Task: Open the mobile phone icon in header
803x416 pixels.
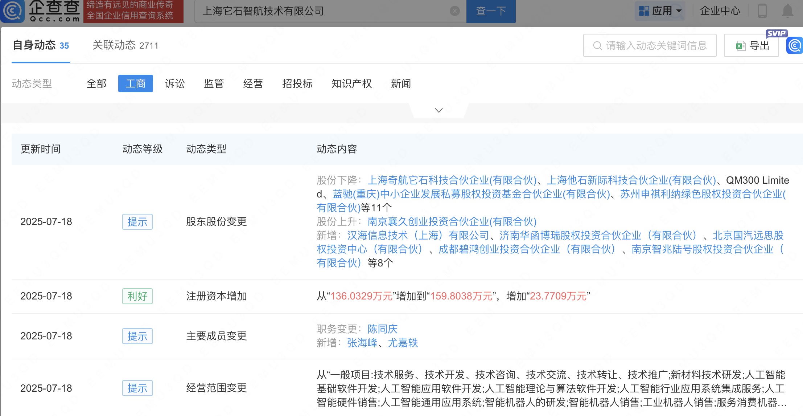Action: tap(762, 11)
